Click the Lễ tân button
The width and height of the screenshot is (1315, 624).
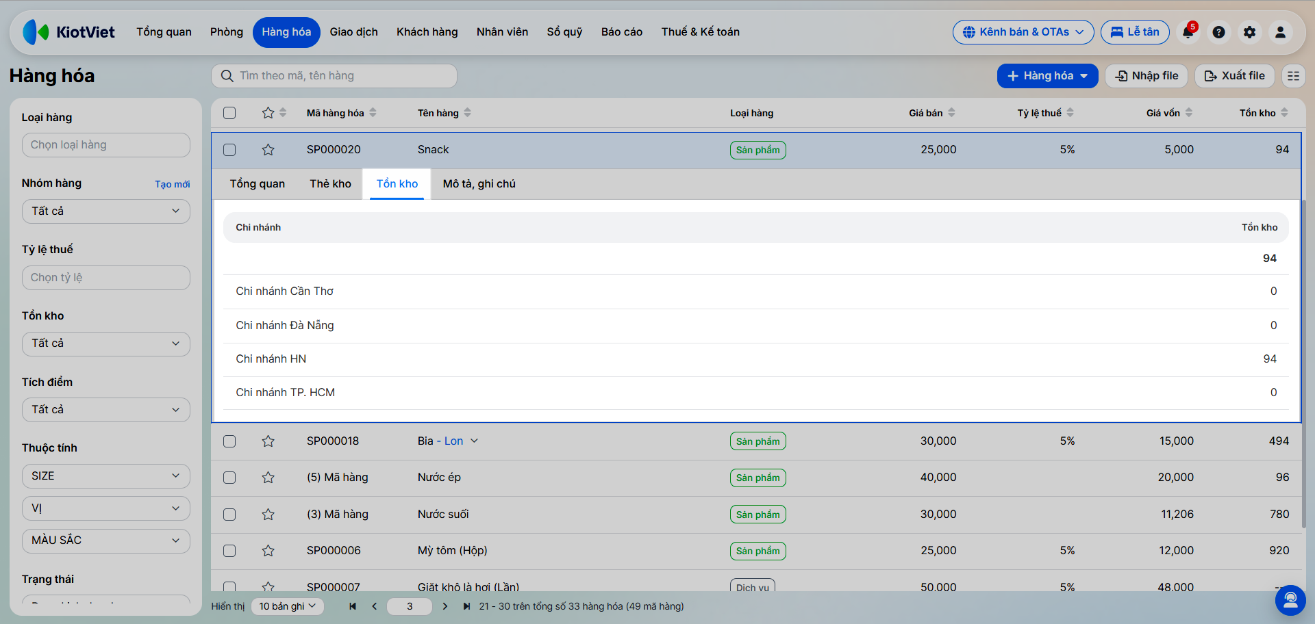point(1135,32)
